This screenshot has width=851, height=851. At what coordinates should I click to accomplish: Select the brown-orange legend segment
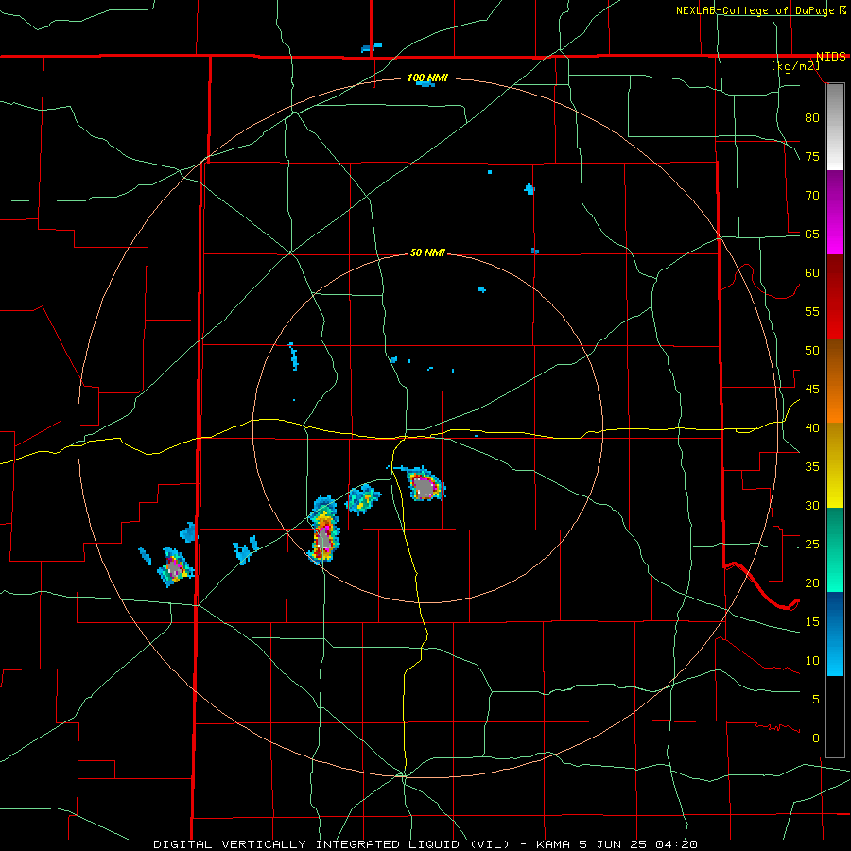[835, 380]
